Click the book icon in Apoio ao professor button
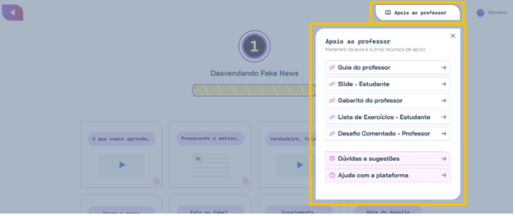This screenshot has width=515, height=216. click(x=388, y=13)
